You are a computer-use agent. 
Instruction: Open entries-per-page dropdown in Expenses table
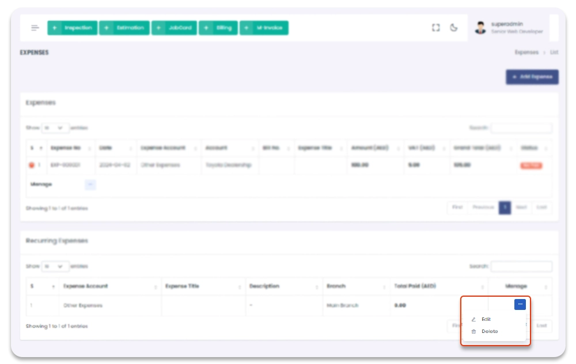coord(55,128)
